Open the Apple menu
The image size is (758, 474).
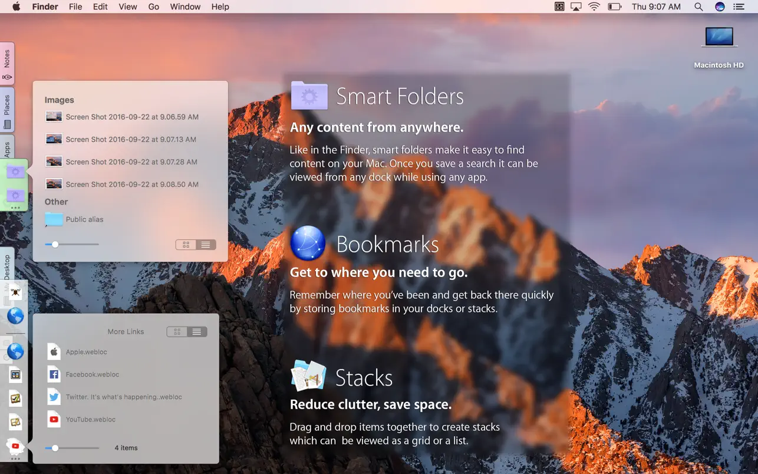(16, 6)
